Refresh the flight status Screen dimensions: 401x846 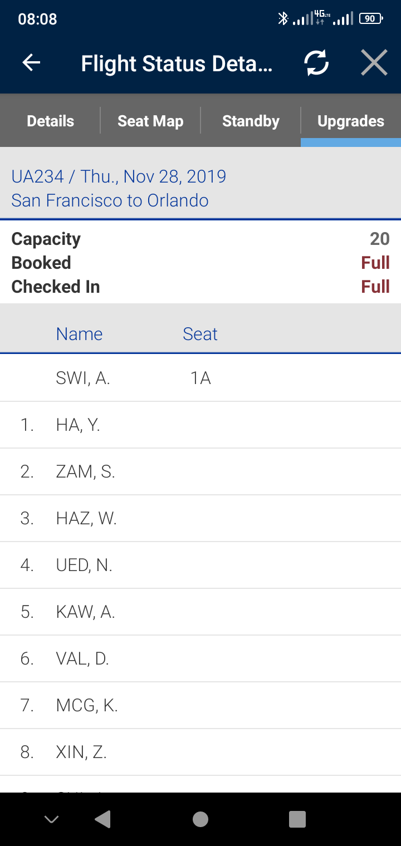(316, 63)
